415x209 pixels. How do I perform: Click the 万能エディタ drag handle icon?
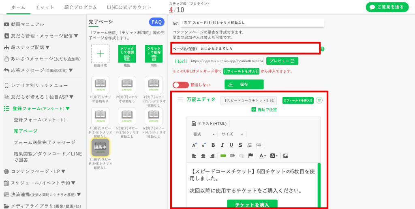[180, 99]
